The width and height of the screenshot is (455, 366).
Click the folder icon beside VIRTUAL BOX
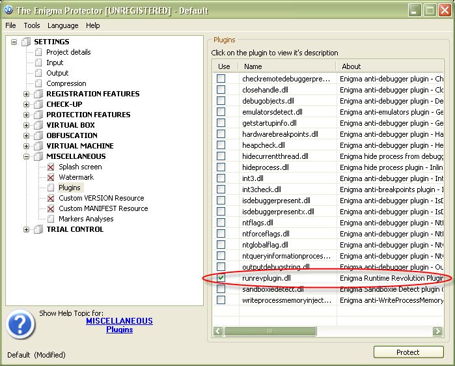[x=38, y=126]
